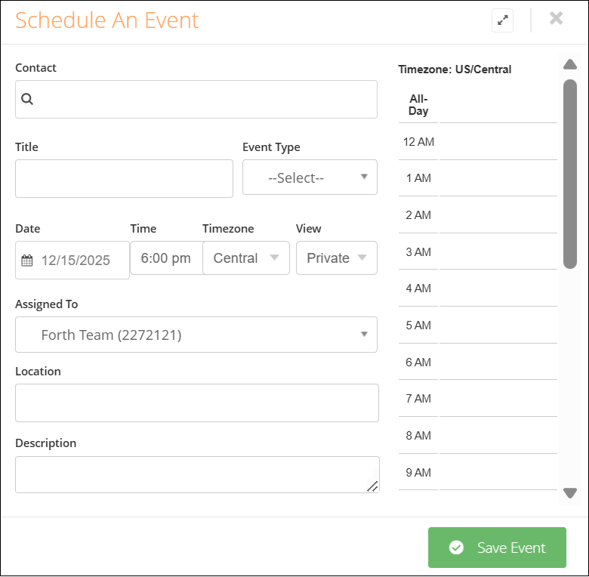Select the 1 AM time slot
The width and height of the screenshot is (589, 577).
(x=498, y=178)
